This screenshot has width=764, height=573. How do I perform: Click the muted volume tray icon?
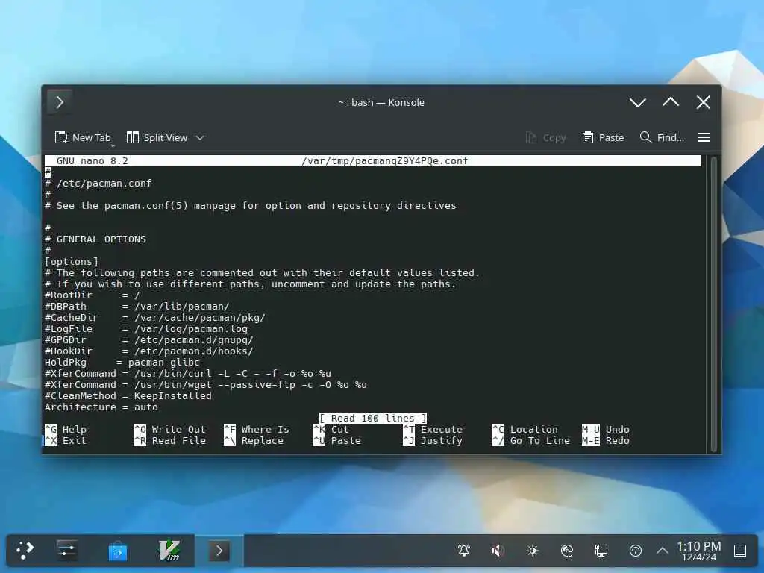498,551
